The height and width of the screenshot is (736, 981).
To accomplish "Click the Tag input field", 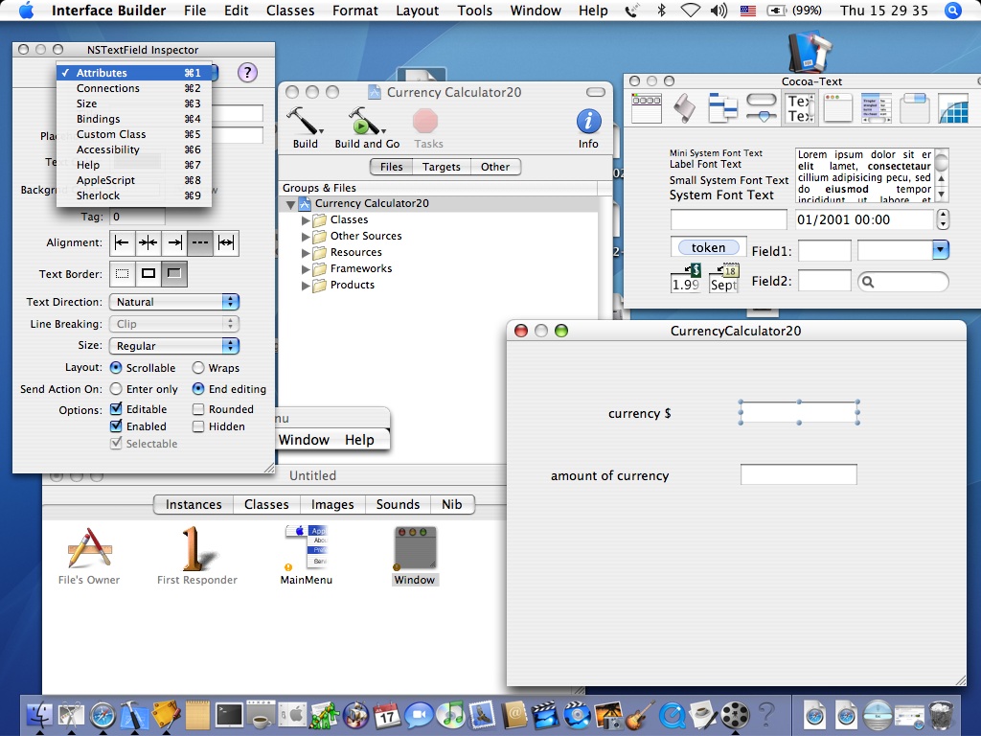I will click(137, 217).
